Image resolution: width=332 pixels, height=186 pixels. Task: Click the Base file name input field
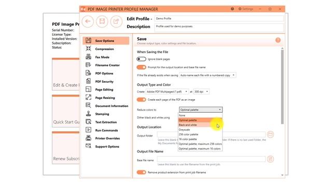pos(211,159)
